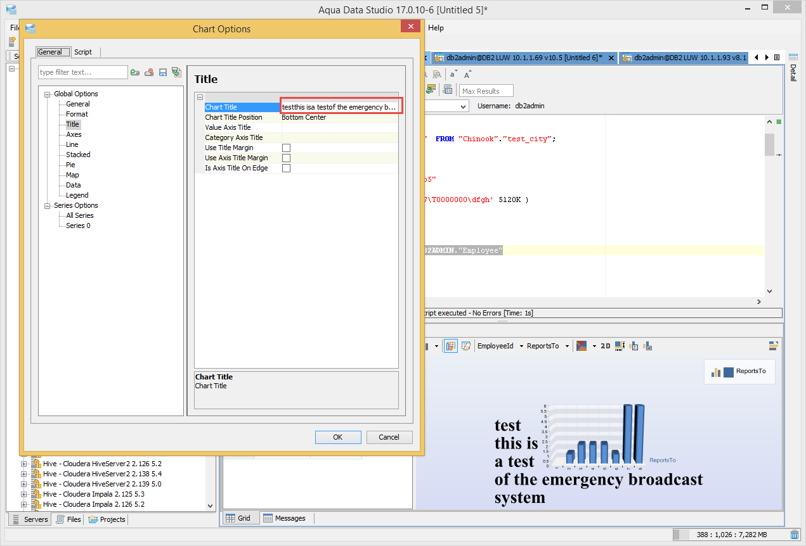The image size is (806, 546).
Task: Check the Use Axis Title Margin checkbox
Action: coord(286,158)
